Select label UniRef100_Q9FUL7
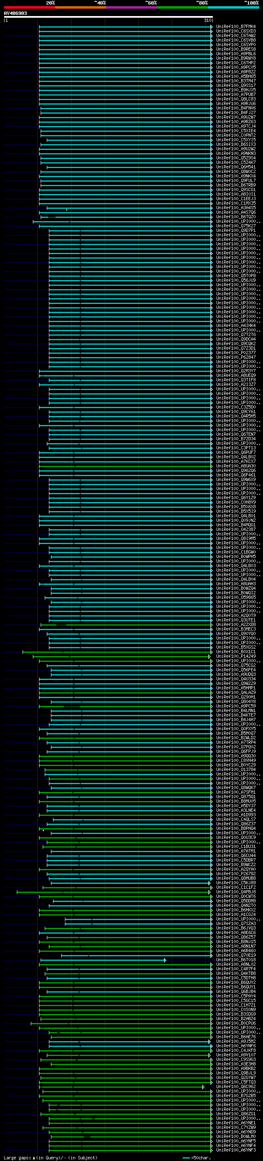Viewport: 263px width, 1161px height. click(x=235, y=181)
